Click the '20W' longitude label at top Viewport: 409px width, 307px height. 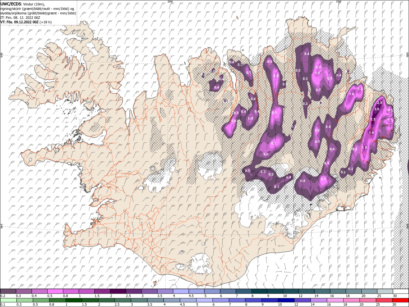170,2
